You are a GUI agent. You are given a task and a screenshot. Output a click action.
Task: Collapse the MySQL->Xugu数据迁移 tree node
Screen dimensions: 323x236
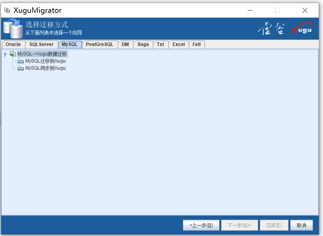point(5,54)
